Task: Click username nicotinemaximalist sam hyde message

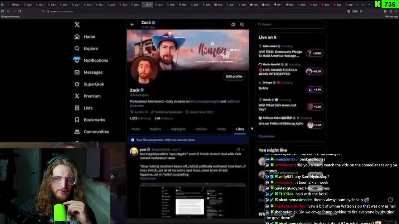Action: (x=295, y=200)
